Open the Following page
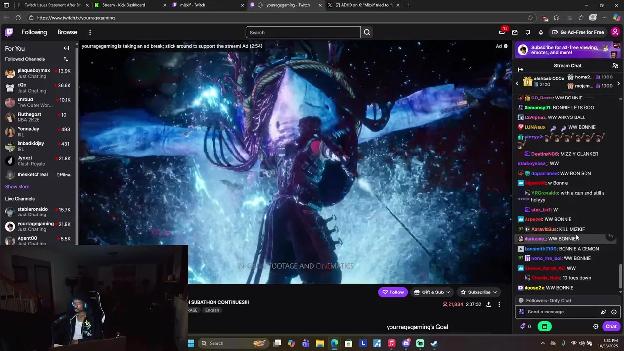 pos(35,32)
